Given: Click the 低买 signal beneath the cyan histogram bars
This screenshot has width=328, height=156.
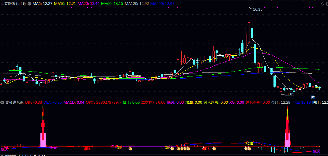Looking at the screenshot, I should [316, 151].
